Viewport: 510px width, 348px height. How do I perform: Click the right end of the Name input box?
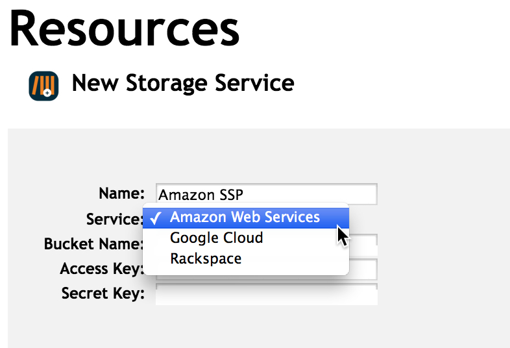369,194
